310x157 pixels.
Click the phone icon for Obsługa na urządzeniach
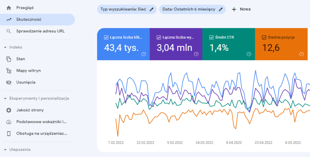[9, 133]
